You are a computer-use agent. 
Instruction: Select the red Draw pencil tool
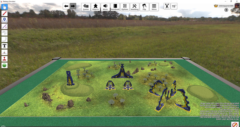[4, 13]
